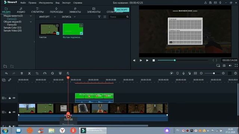Click the timeline zoom slider handle
Image resolution: width=239 pixels, height=134 pixels.
click(x=214, y=73)
